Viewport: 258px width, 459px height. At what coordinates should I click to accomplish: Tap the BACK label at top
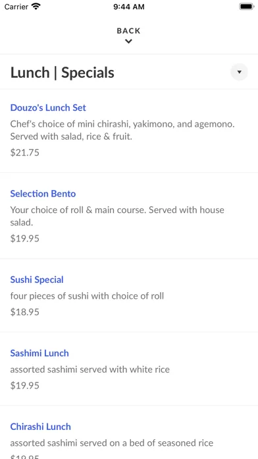(x=128, y=31)
